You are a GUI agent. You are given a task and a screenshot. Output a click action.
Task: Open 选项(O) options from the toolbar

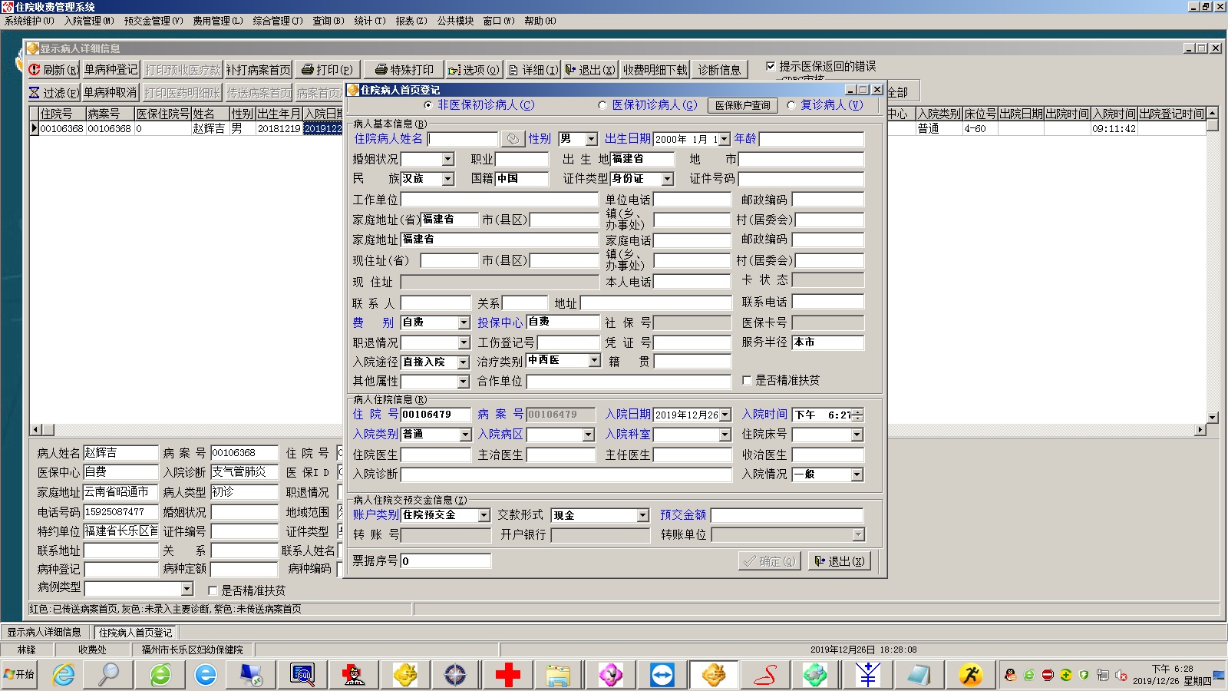[474, 70]
